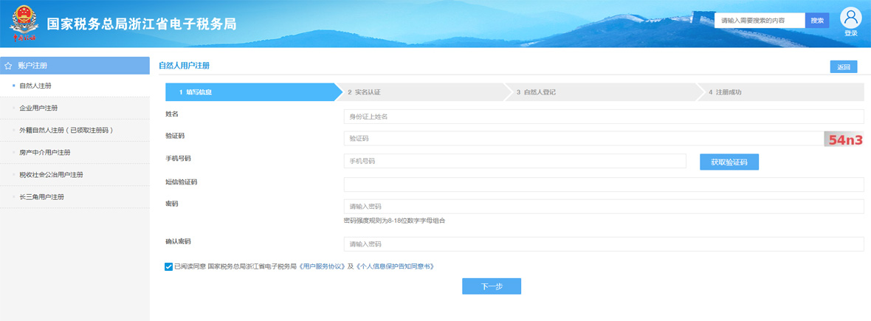Click the 短信验证码 input field
871x321 pixels.
click(604, 184)
